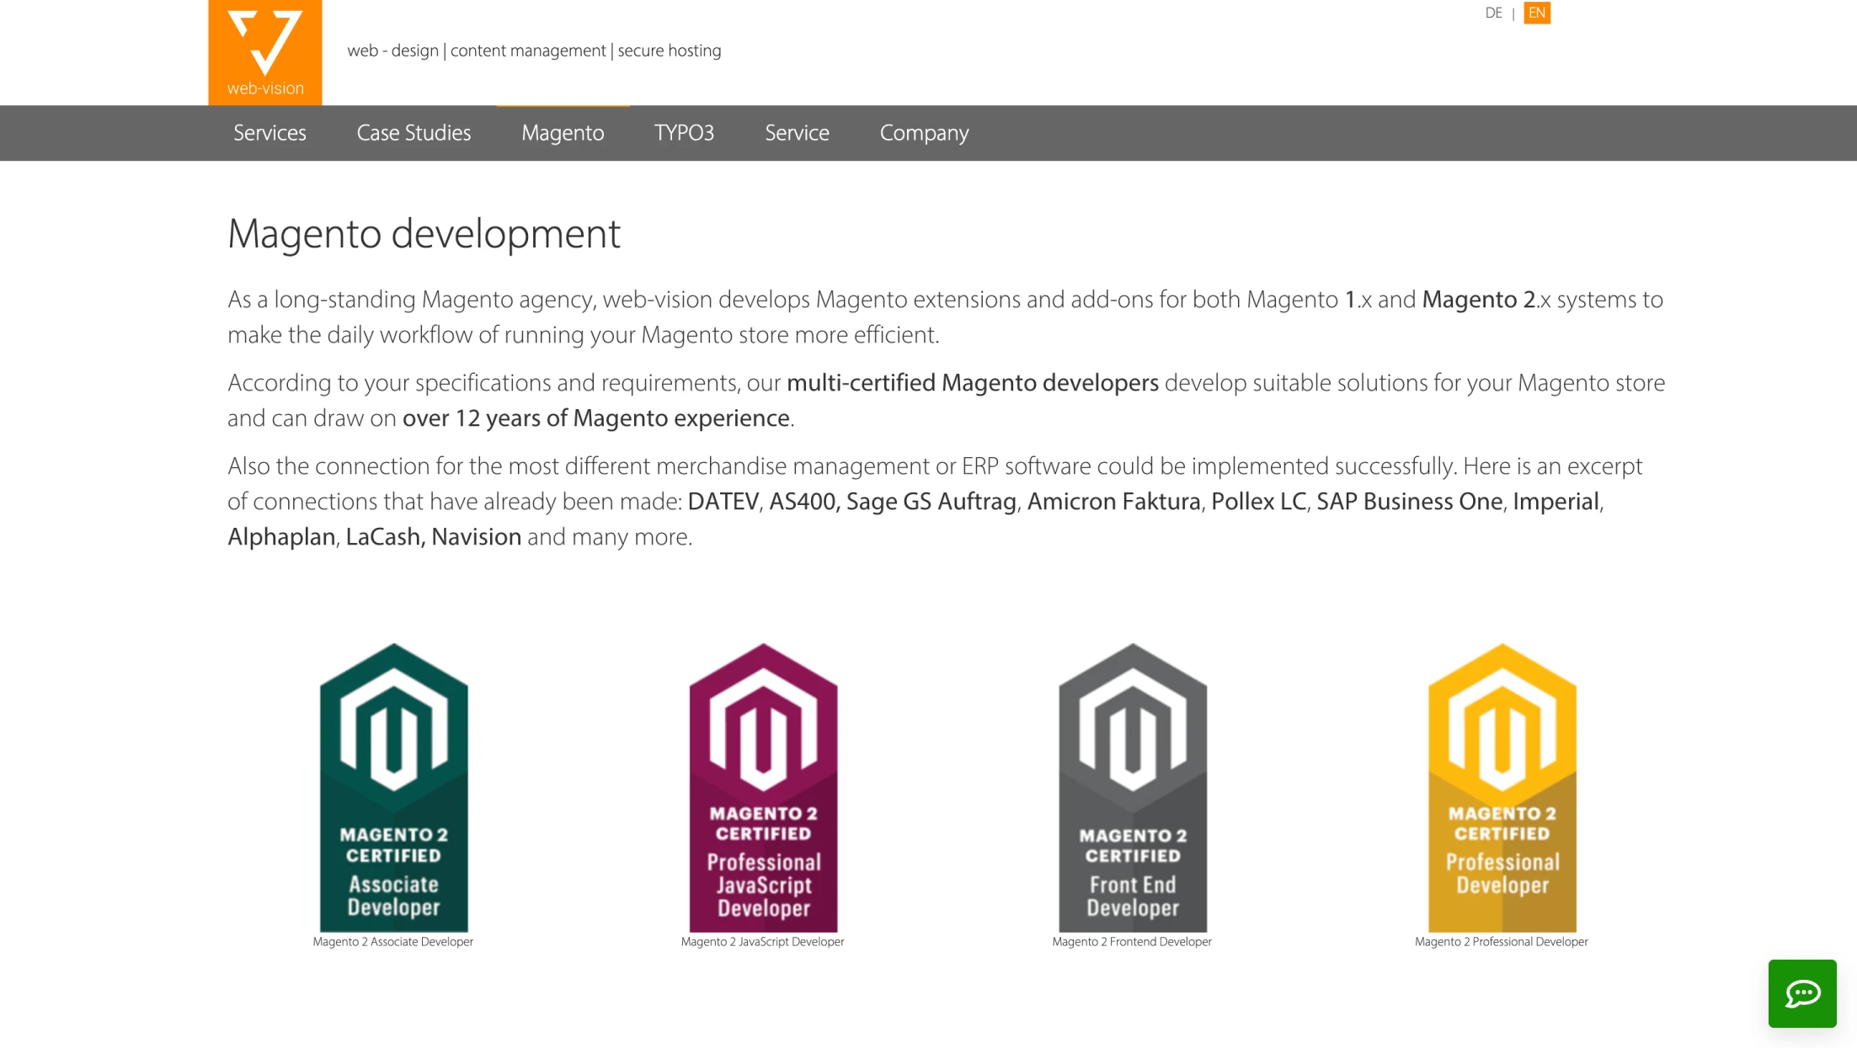Open the TYPO3 navigation item
This screenshot has height=1048, width=1857.
(x=684, y=133)
